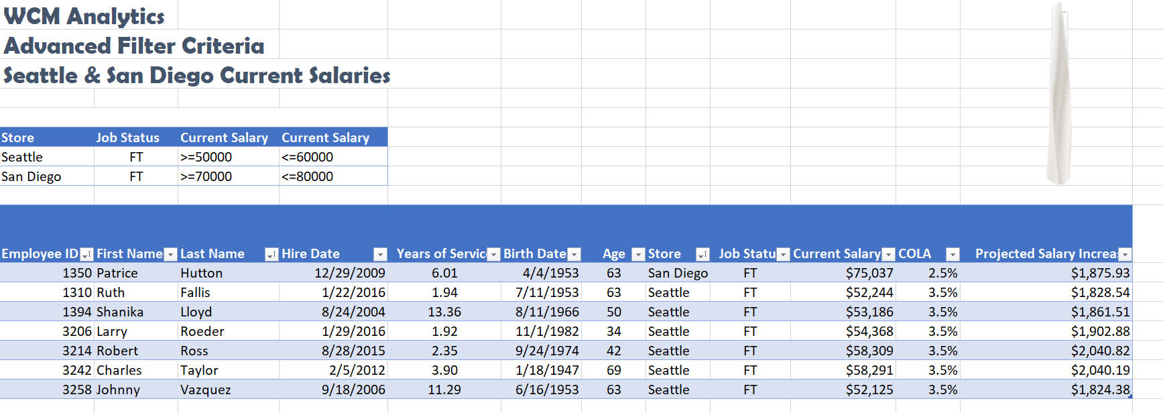Select last name cell 'Ross'
The image size is (1163, 413).
[x=229, y=351]
